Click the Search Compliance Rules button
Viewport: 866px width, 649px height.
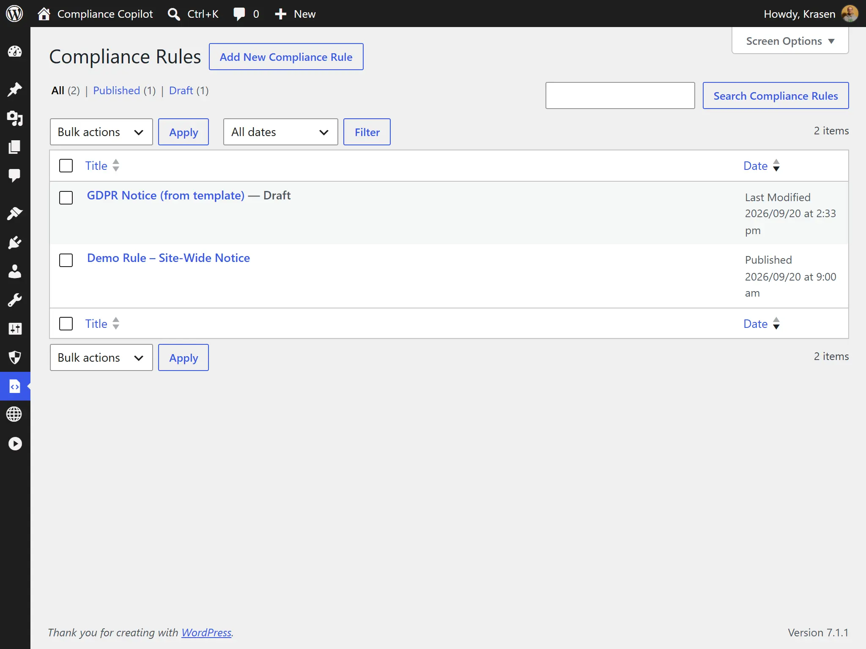point(776,95)
